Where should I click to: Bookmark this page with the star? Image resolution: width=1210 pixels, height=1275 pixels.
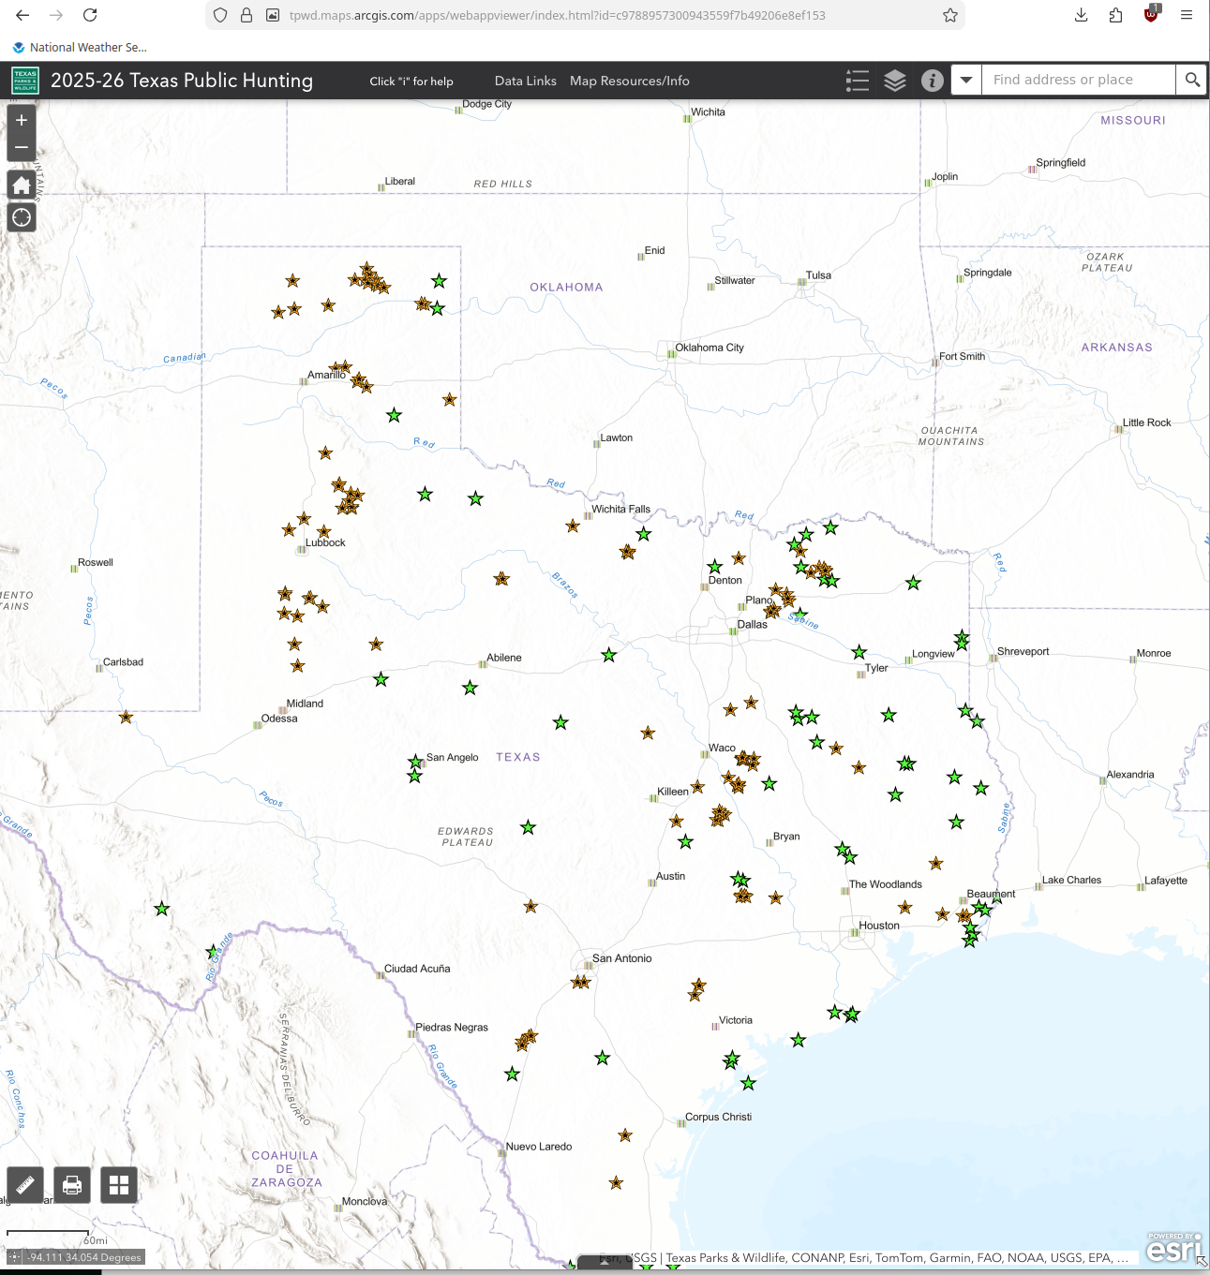pos(949,15)
